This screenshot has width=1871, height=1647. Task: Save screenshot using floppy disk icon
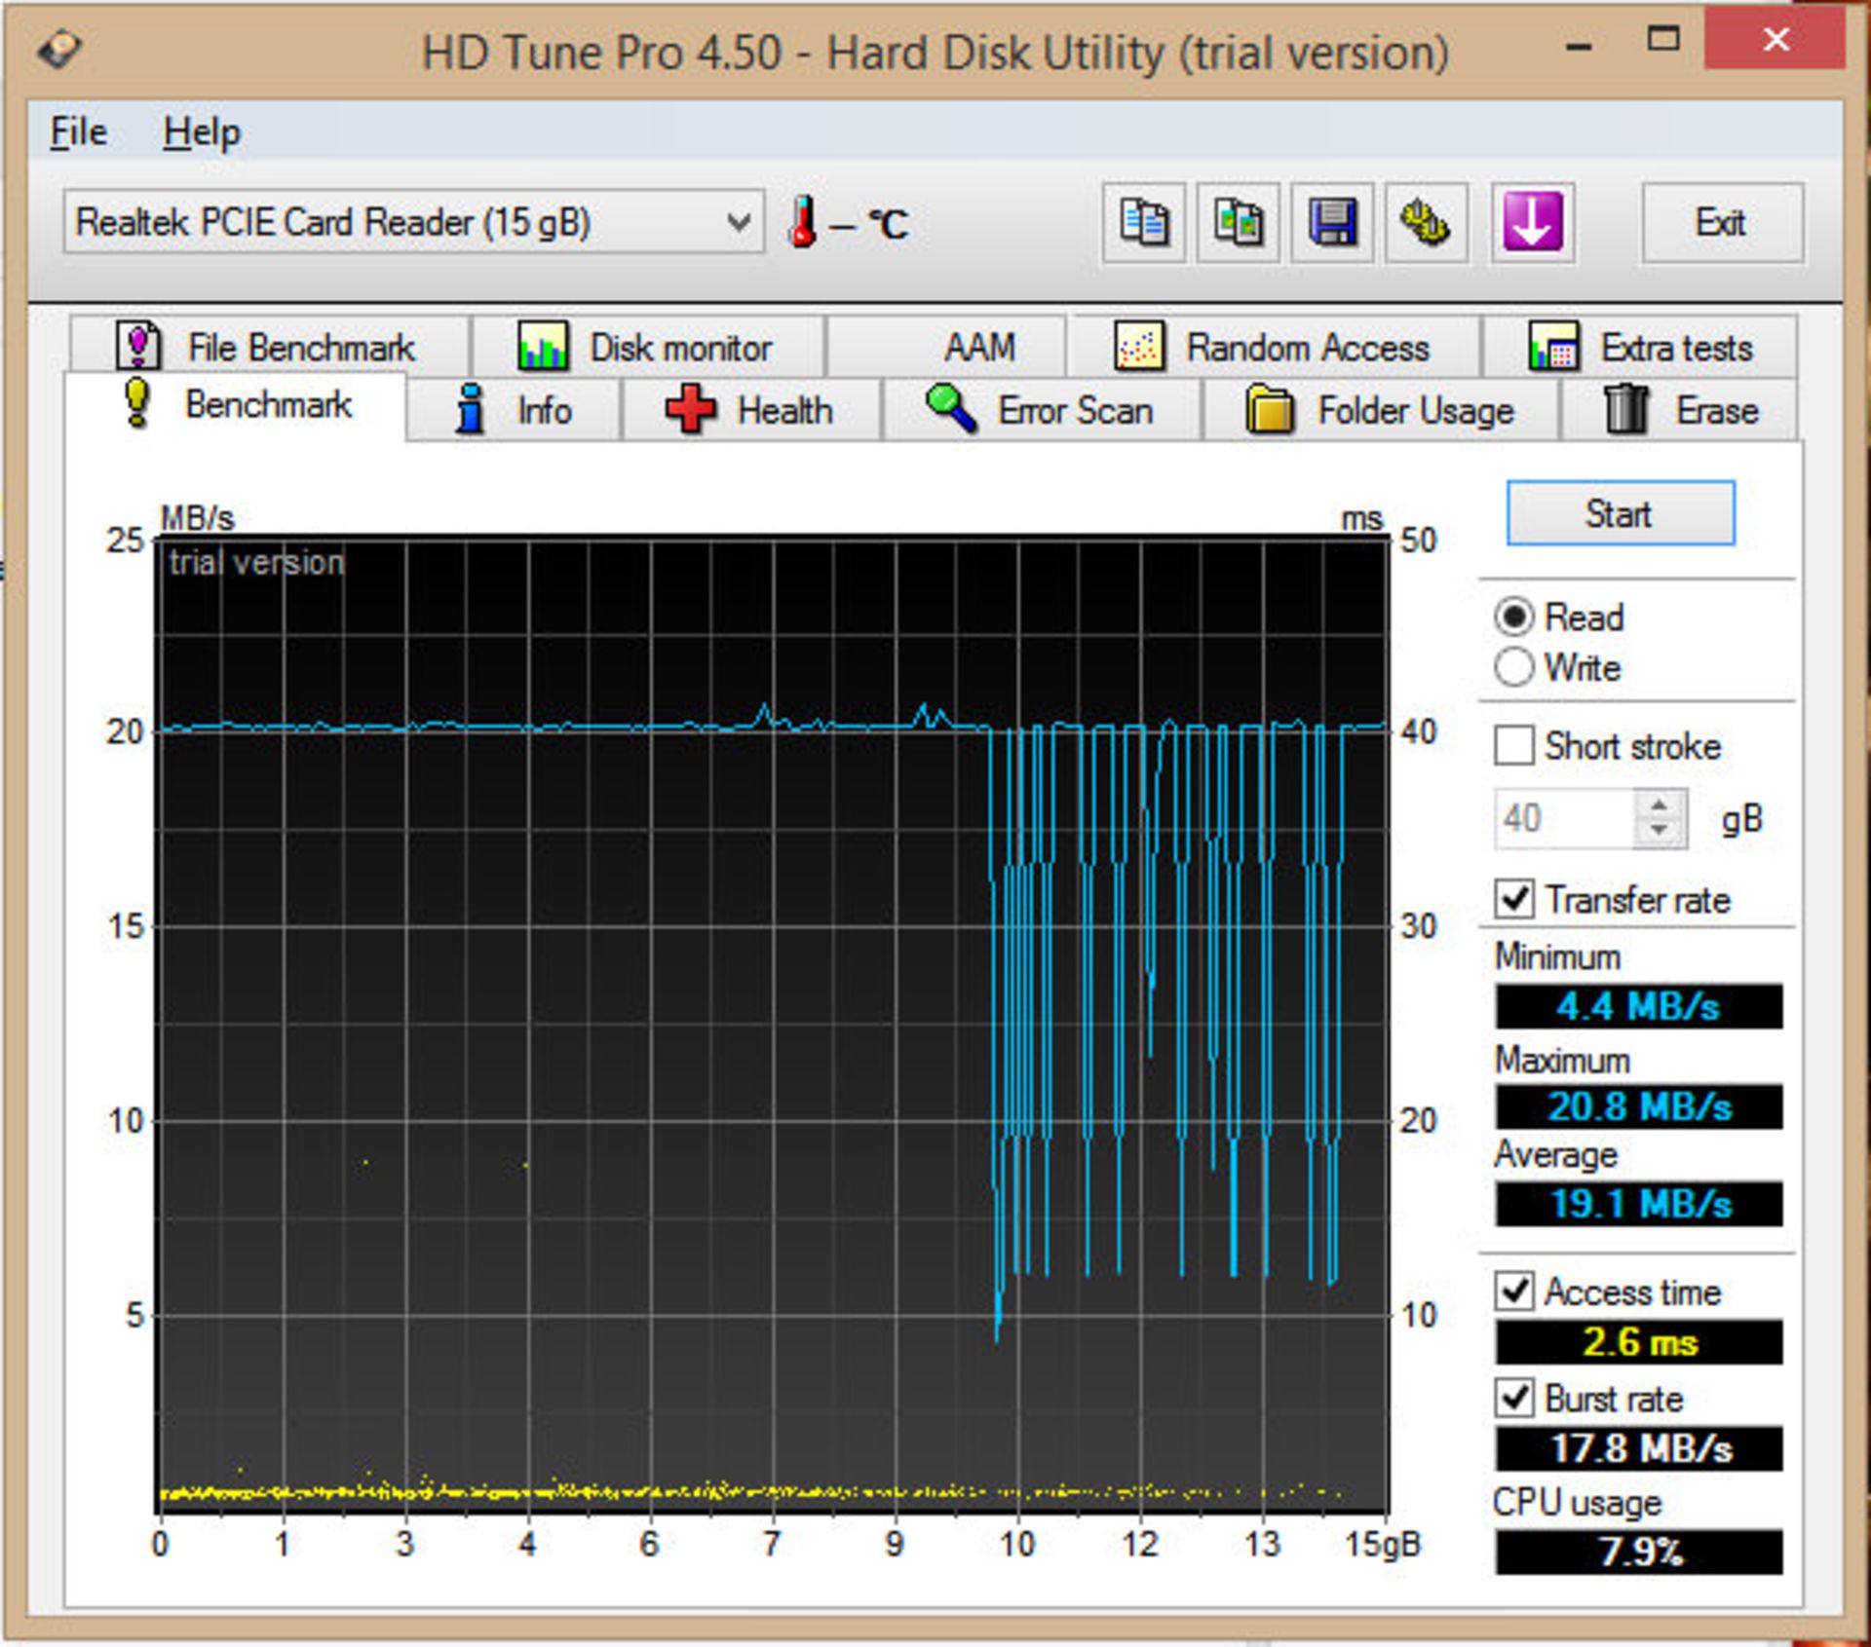coord(1335,223)
